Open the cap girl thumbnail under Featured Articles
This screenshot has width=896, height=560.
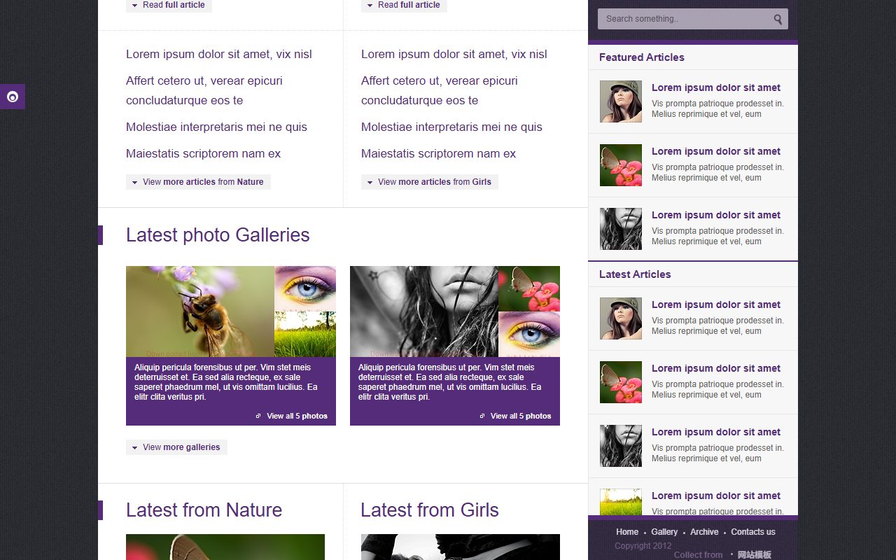[621, 101]
